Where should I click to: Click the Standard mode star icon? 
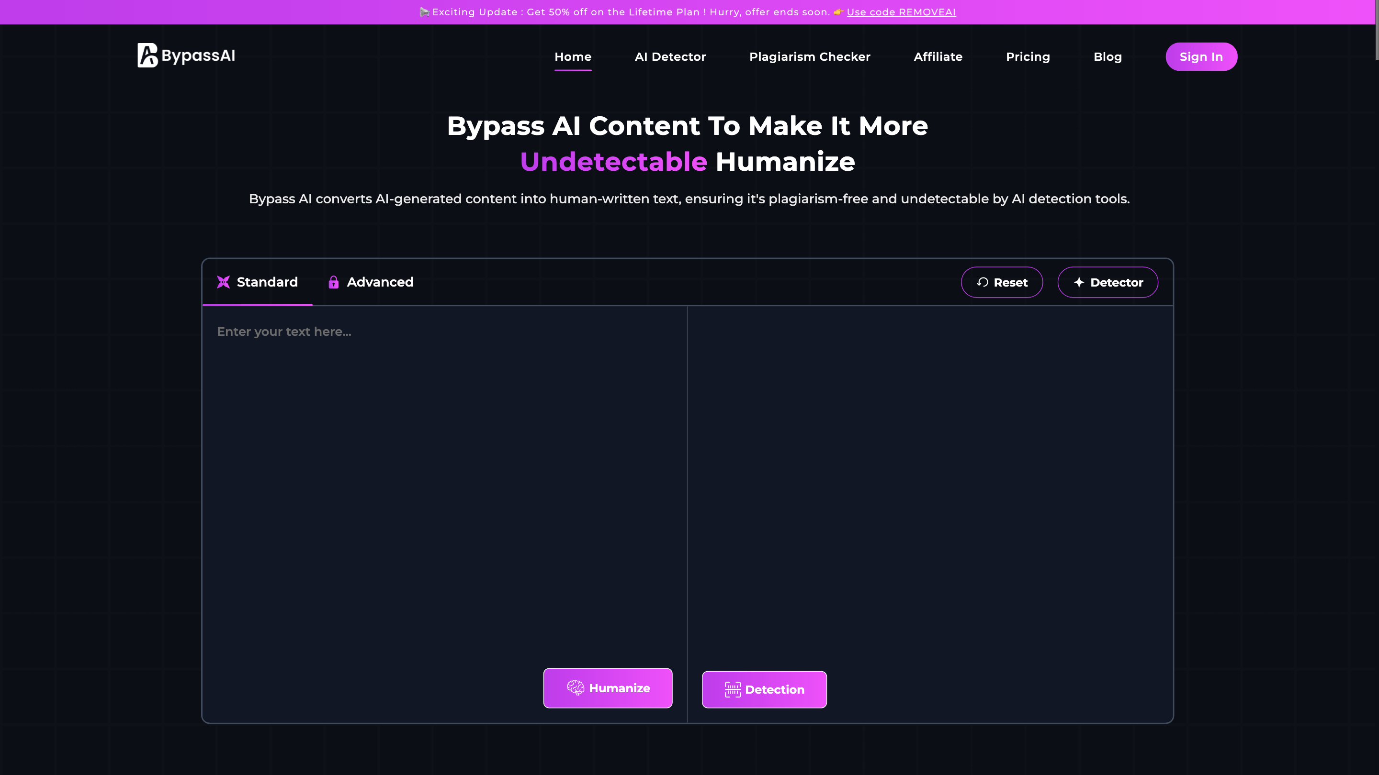[x=223, y=282]
